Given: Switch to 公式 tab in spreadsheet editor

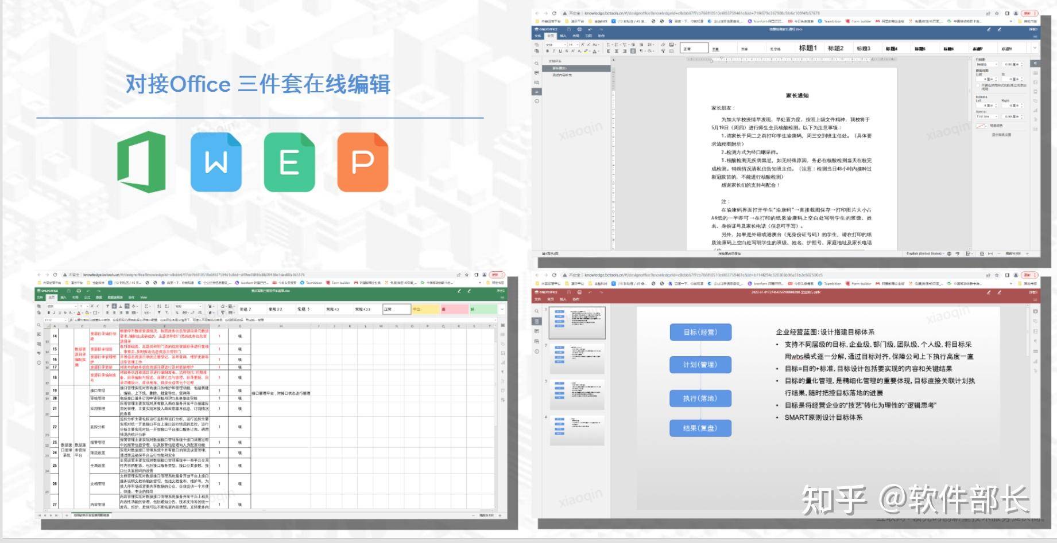Looking at the screenshot, I should coord(87,297).
